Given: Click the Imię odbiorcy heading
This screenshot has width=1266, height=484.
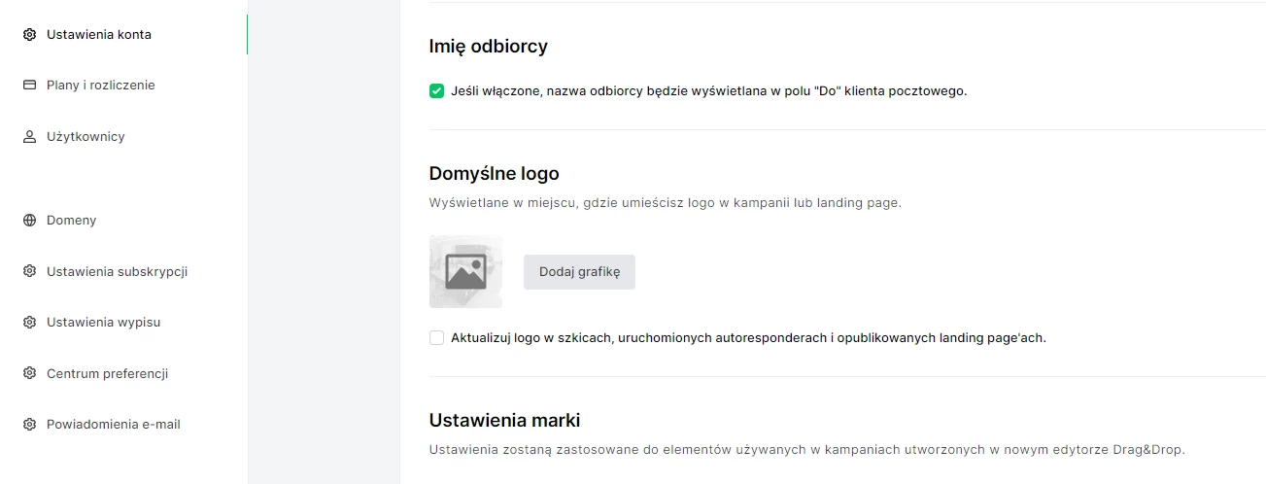Looking at the screenshot, I should pyautogui.click(x=489, y=46).
